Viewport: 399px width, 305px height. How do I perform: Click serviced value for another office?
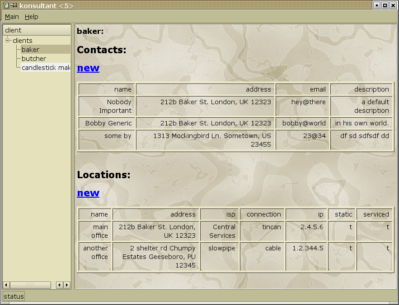pos(388,248)
